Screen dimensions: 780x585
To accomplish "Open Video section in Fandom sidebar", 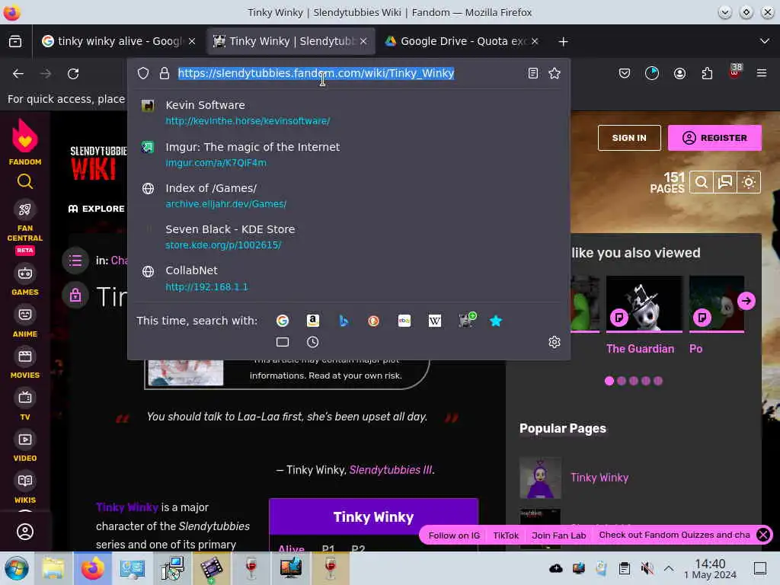I will point(25,446).
